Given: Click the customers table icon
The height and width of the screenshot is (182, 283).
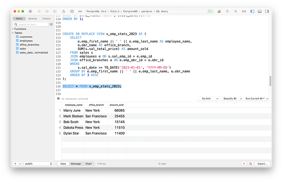Looking at the screenshot, I should tap(17, 37).
